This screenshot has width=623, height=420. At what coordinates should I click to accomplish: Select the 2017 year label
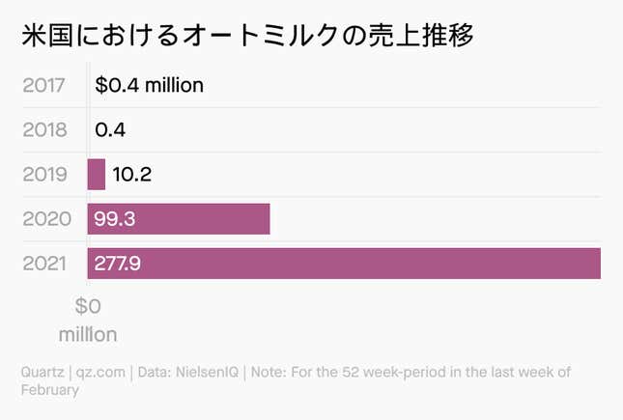pos(43,85)
